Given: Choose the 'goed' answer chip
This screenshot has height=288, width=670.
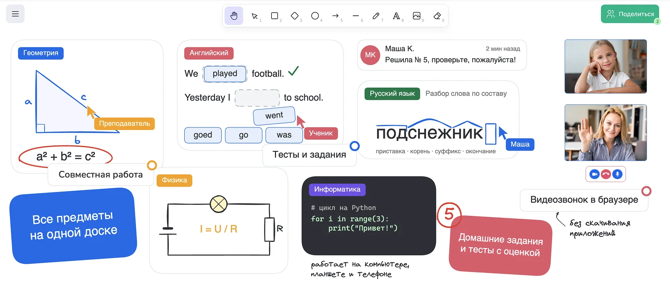Looking at the screenshot, I should [203, 135].
